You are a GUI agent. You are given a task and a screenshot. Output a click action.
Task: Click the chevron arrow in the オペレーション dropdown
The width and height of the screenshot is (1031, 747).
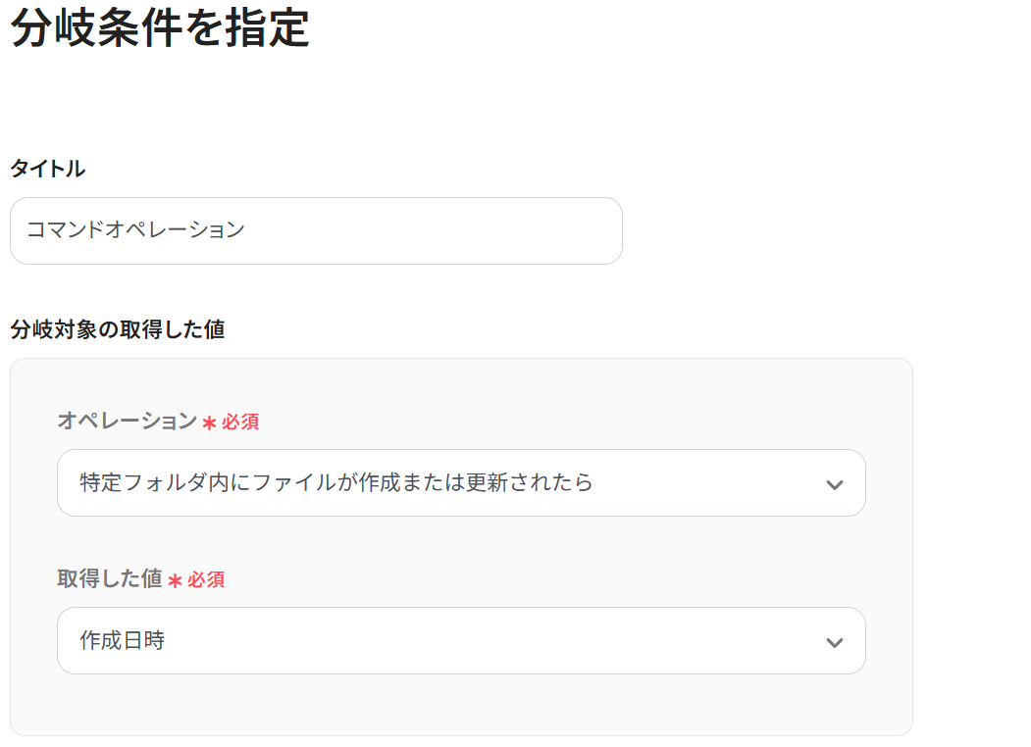[835, 484]
